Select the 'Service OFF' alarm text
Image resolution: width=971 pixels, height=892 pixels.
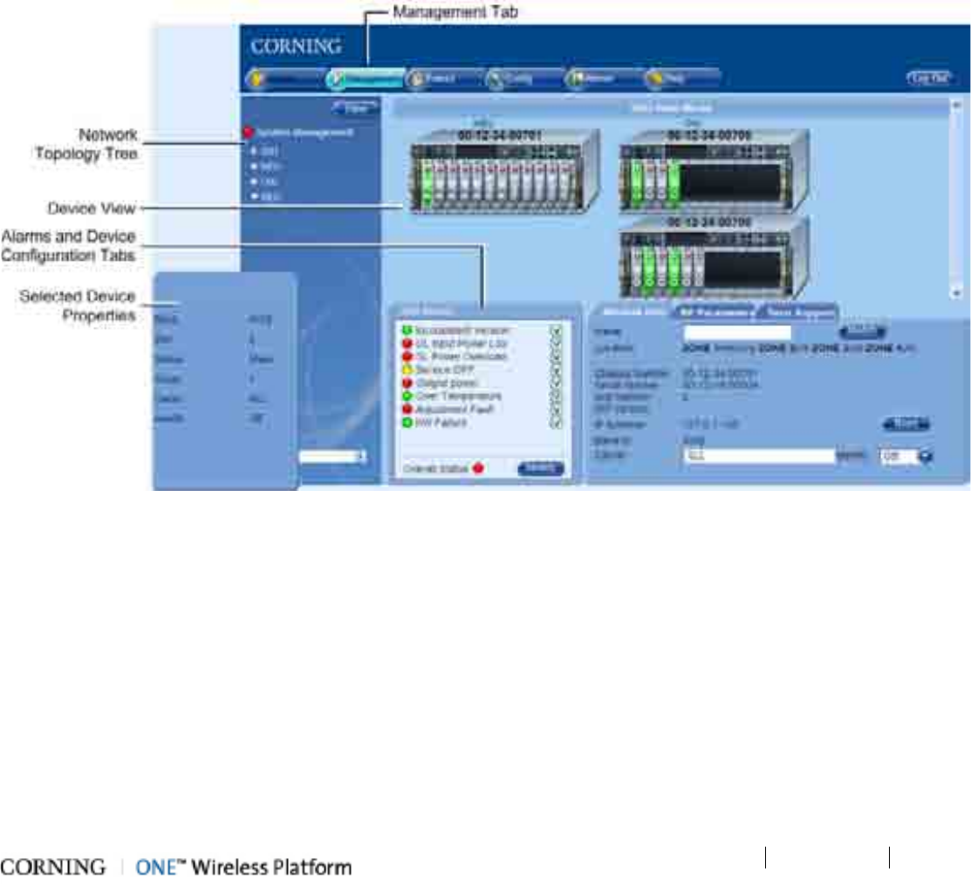(444, 370)
